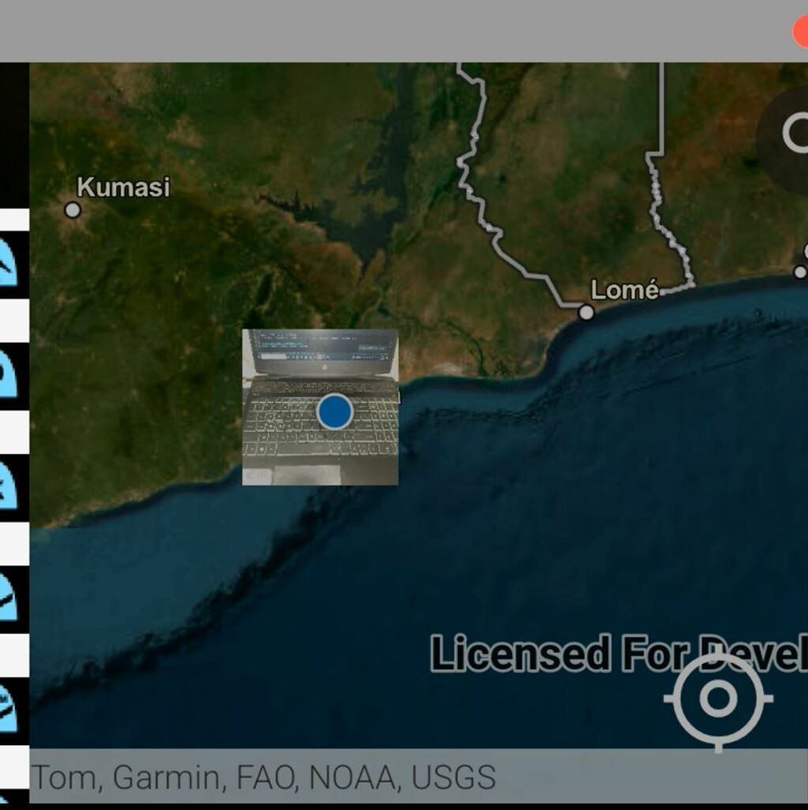
Task: Click the gray title bar at top
Action: click(x=395, y=32)
